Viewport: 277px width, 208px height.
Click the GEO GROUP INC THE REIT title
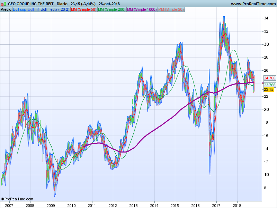pyautogui.click(x=31, y=4)
